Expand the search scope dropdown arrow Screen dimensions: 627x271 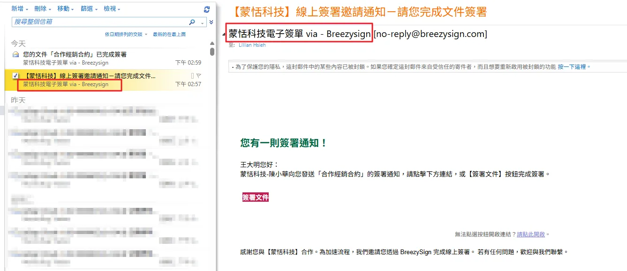pyautogui.click(x=203, y=23)
